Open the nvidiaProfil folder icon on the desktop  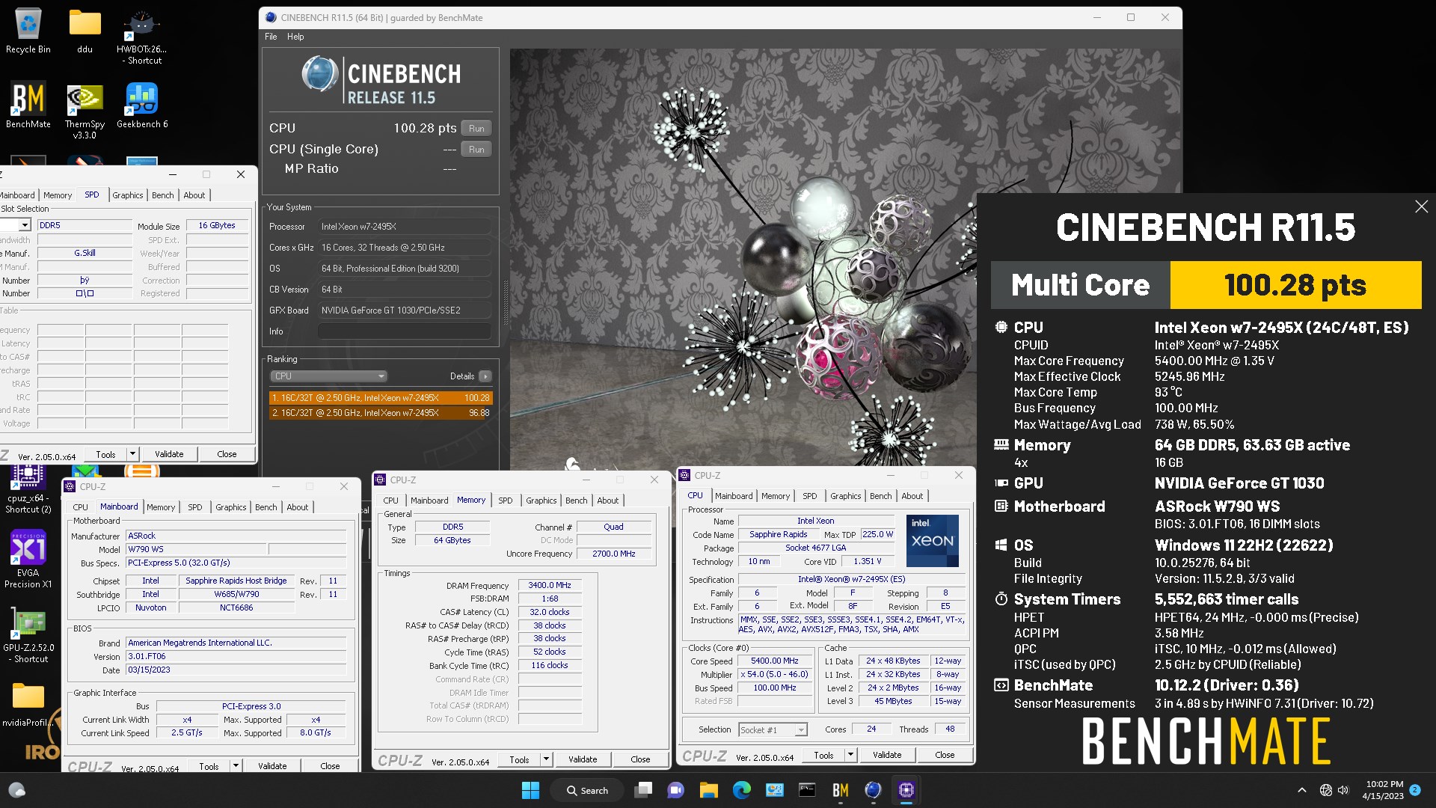point(28,705)
